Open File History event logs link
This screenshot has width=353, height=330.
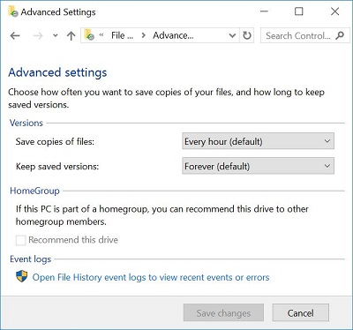[x=151, y=277]
